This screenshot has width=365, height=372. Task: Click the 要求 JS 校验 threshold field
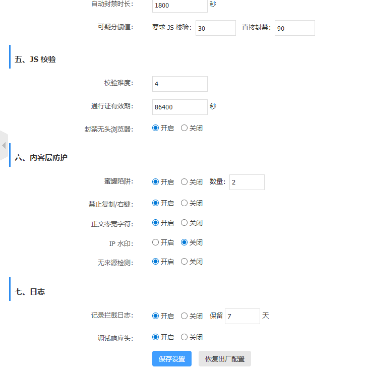click(x=215, y=28)
